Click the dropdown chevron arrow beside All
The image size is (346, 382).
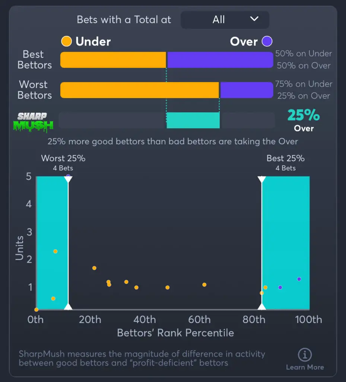point(254,19)
